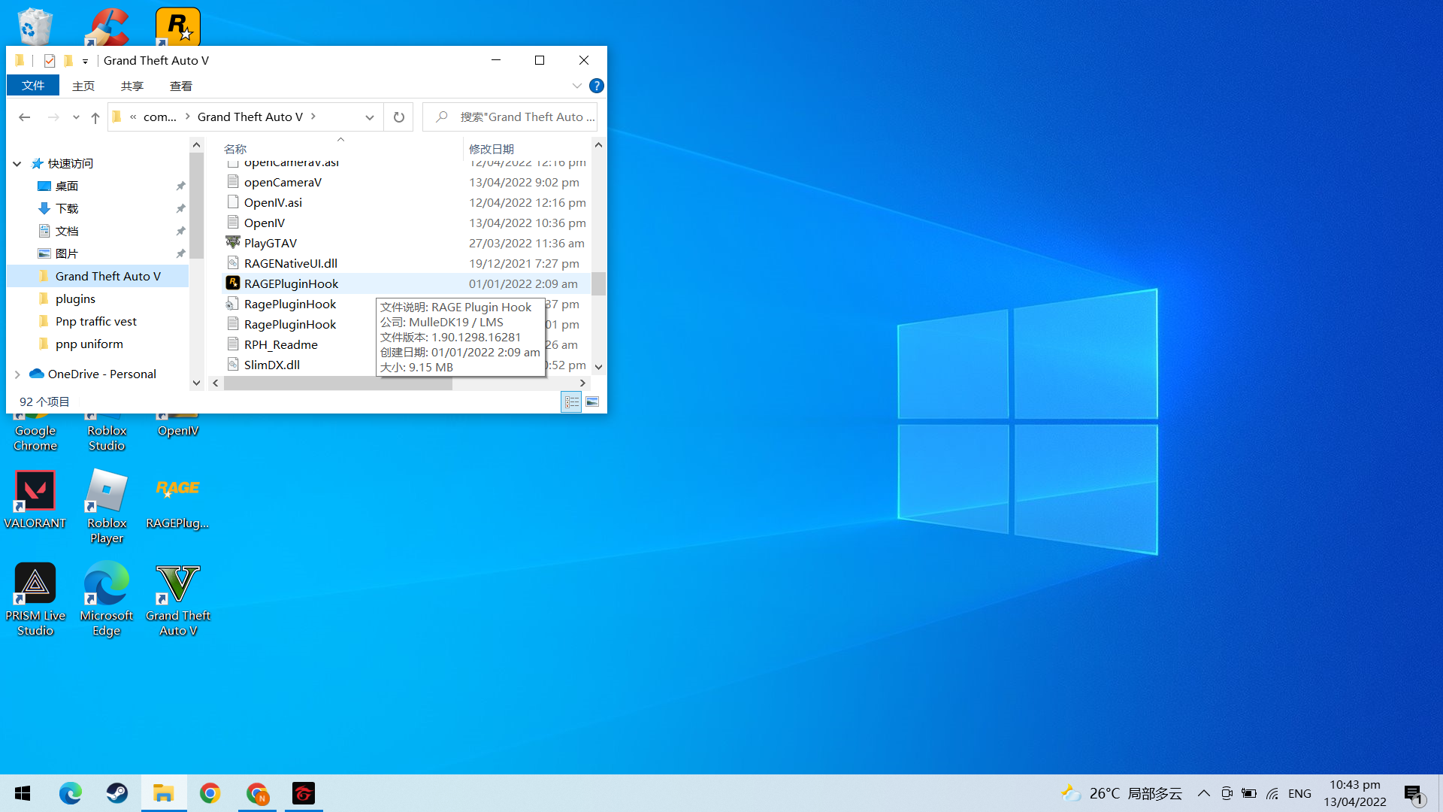The image size is (1443, 812).
Task: Open the address bar history dropdown
Action: 369,117
